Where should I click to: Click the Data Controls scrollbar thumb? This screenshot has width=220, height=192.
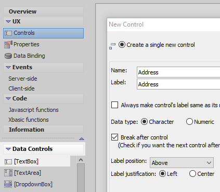pyautogui.click(x=81, y=177)
